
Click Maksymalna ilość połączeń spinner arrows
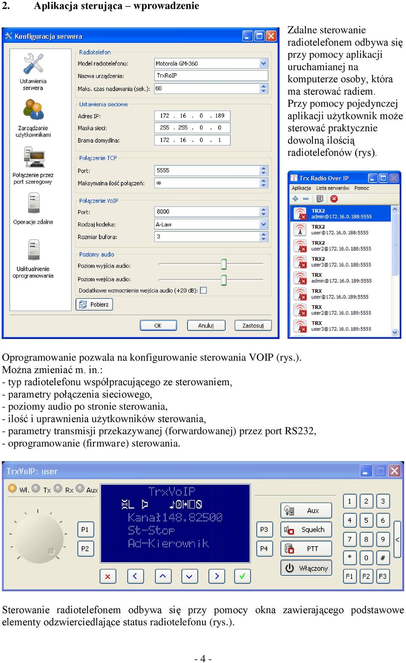coord(263,183)
